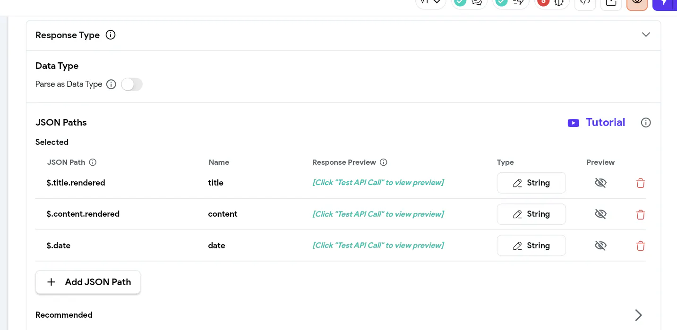Click the Response Preview column info icon

click(384, 162)
